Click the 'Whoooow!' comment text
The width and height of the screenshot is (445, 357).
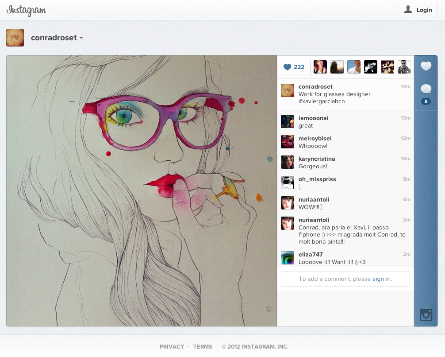(313, 146)
